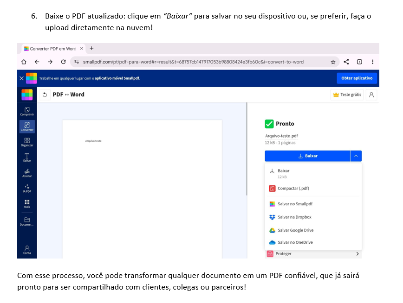Select the Converter tool icon
The image size is (403, 303).
coord(27,126)
